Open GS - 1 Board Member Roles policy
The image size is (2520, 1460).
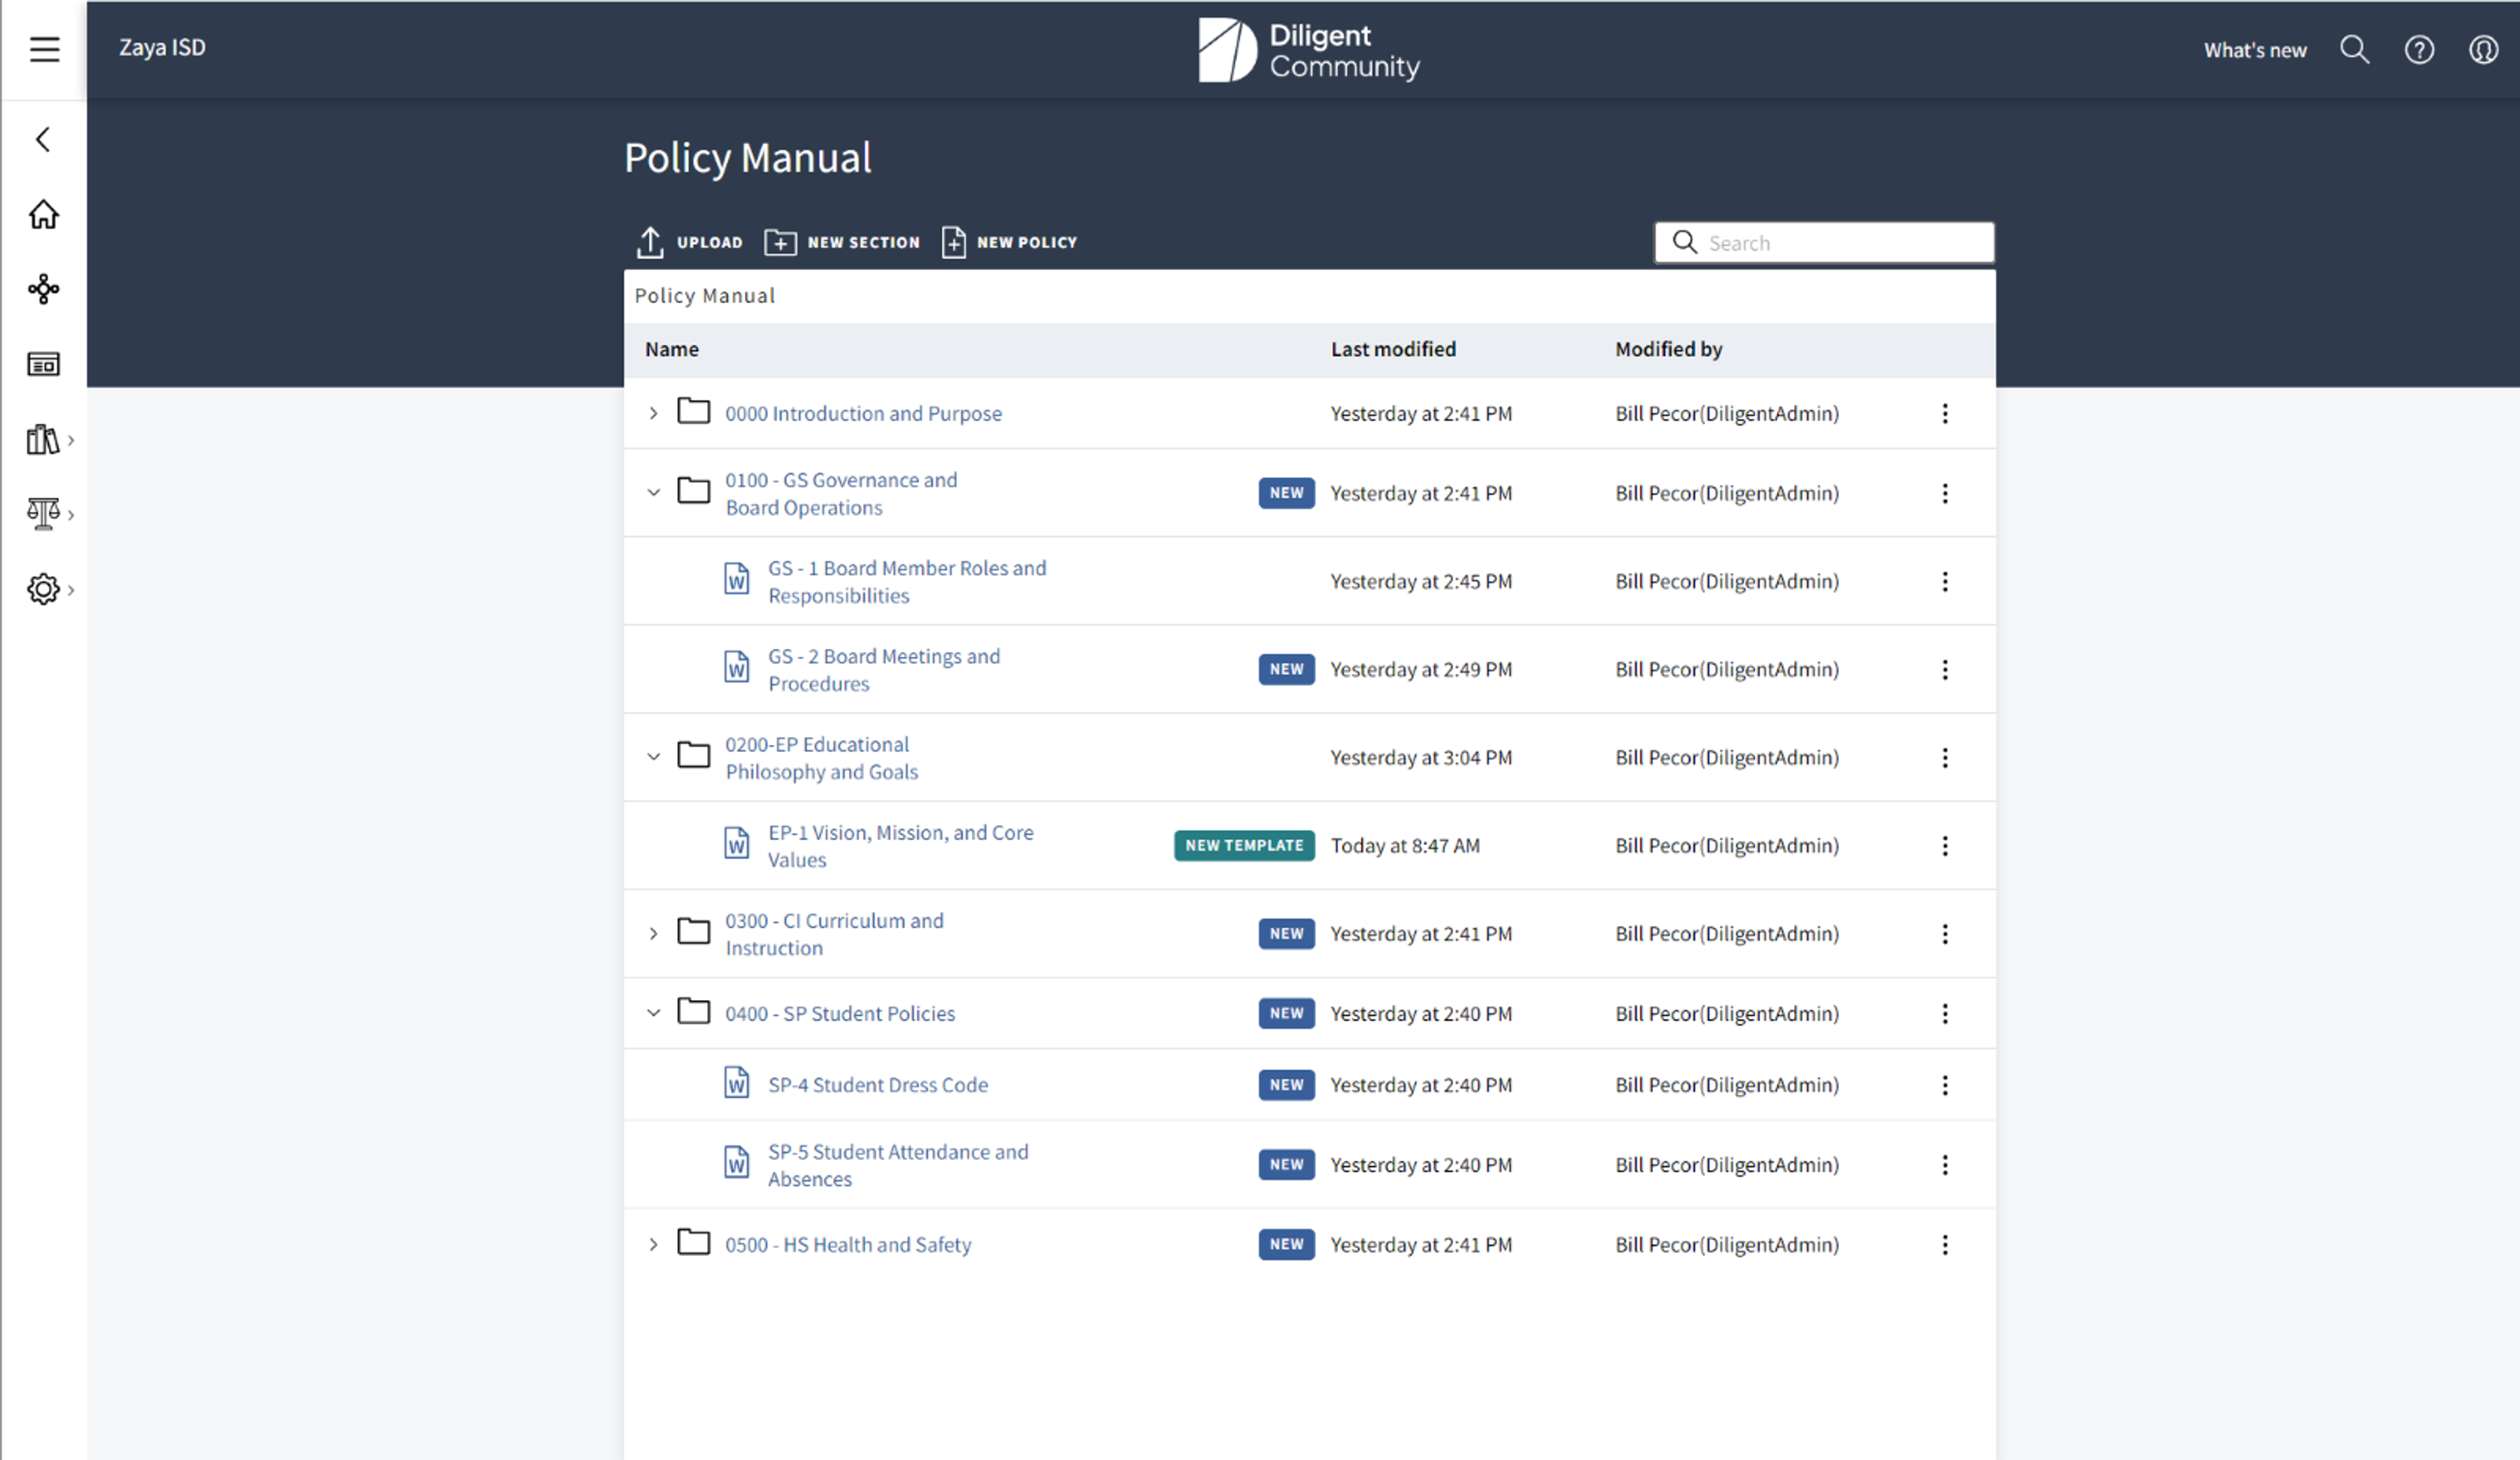[907, 581]
